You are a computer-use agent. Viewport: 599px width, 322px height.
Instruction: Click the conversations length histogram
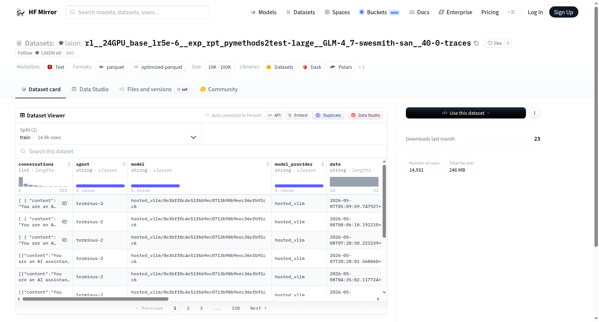tap(43, 182)
